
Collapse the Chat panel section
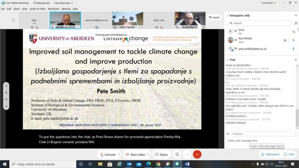coord(227,60)
